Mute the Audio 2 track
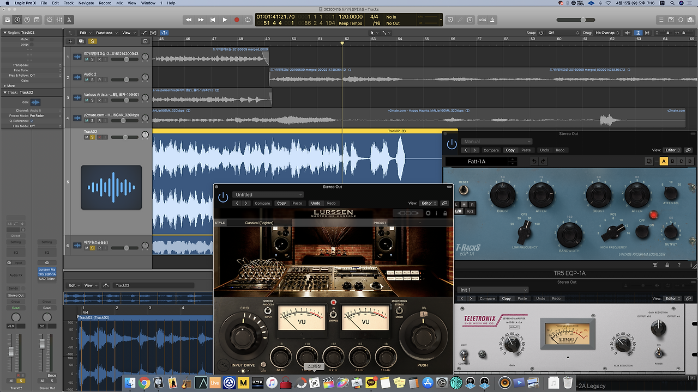This screenshot has width=698, height=392. (x=87, y=80)
